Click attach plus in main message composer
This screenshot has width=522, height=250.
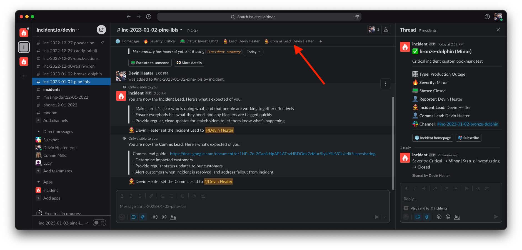point(122,217)
